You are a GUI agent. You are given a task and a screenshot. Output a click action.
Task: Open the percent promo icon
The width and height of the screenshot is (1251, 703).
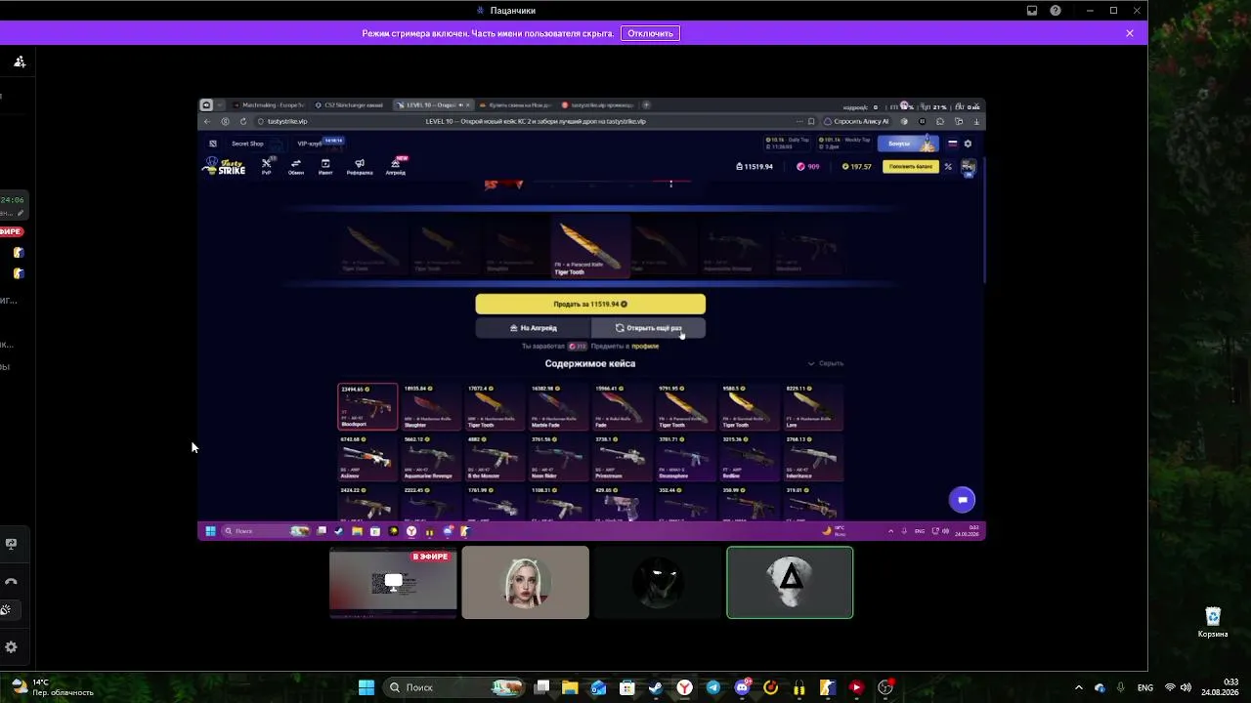click(x=948, y=167)
